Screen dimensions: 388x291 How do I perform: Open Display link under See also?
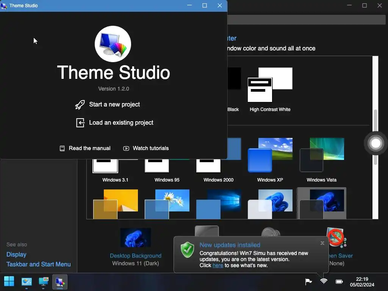click(x=16, y=254)
